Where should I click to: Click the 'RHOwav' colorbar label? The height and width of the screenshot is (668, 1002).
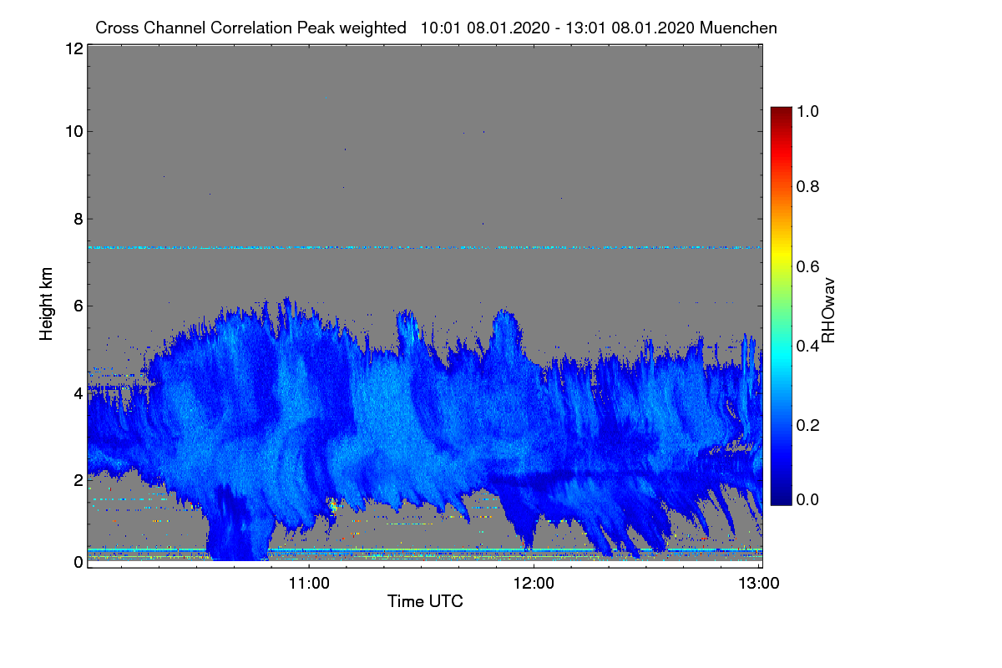click(x=828, y=310)
